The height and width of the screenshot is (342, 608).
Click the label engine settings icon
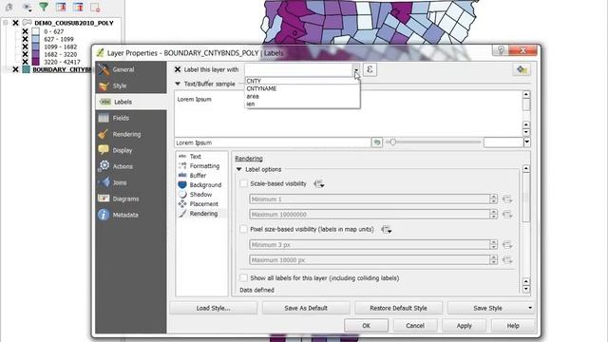pyautogui.click(x=522, y=69)
